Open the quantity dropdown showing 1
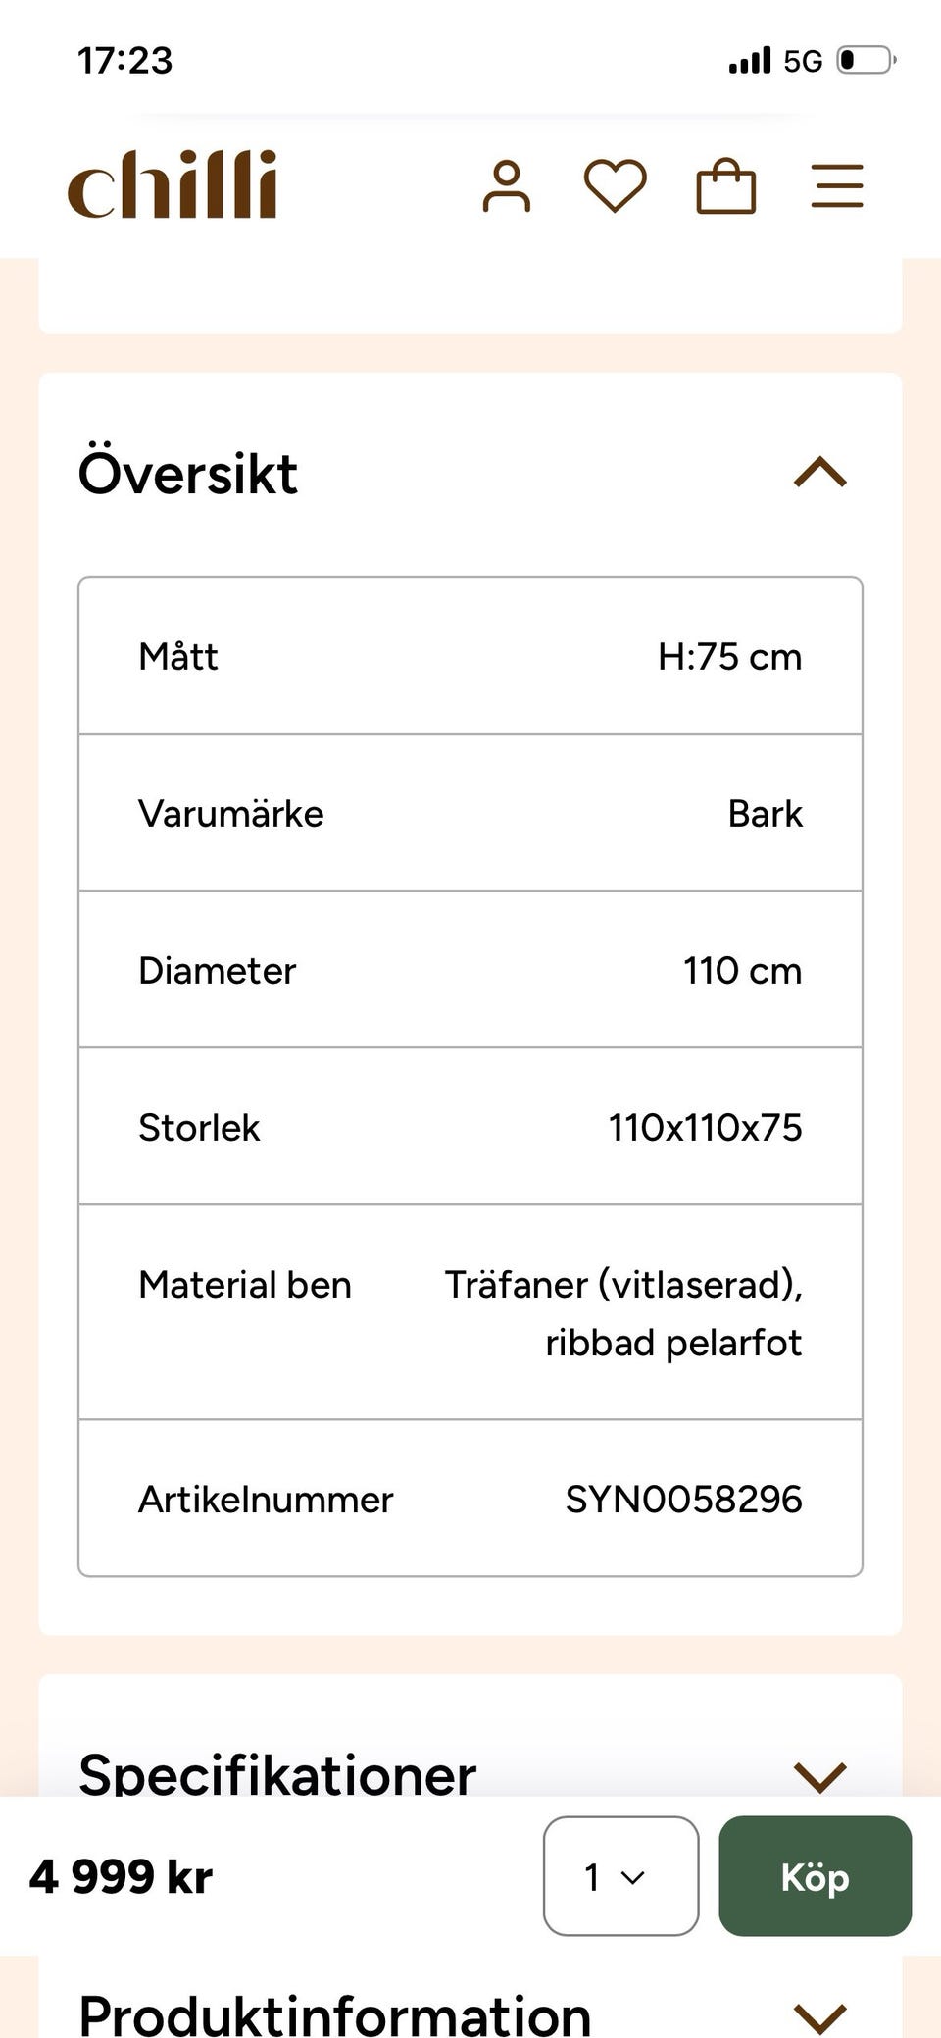Screen dimensions: 941x2038 pyautogui.click(x=620, y=1876)
